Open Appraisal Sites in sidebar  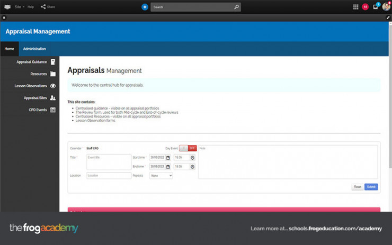[35, 98]
